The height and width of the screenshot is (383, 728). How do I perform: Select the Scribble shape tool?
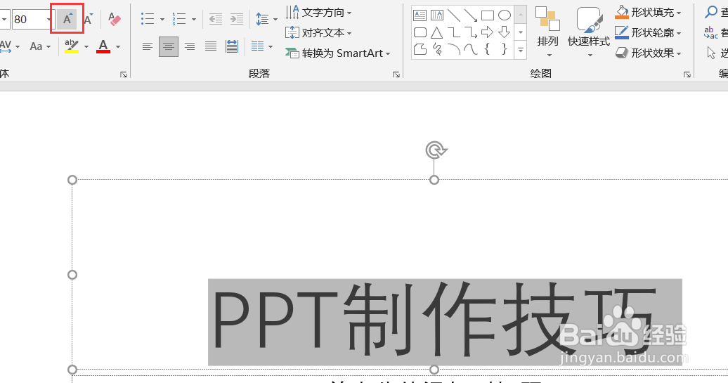coord(437,48)
